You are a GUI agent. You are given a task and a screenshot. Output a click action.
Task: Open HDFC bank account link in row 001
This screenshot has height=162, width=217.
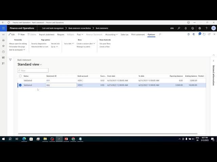click(80, 80)
